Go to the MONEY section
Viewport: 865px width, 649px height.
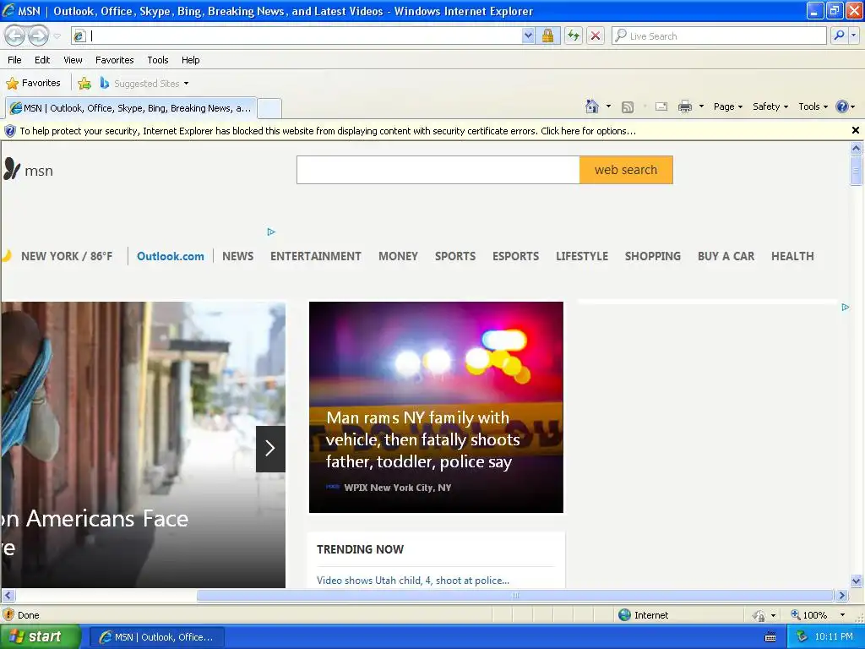(399, 256)
